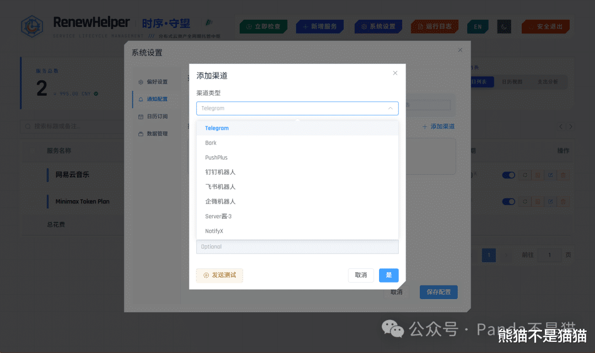Click 取消 in the 系统设置 dialog
The image size is (595, 353).
coord(397,292)
